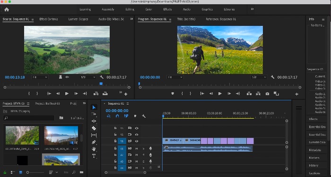Switch to Color workspace
331x177 pixels.
[148, 9]
